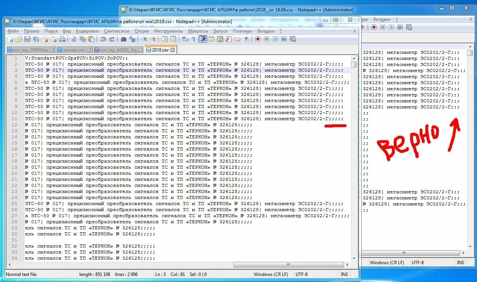
Task: Click the Zoom Out toolbar icon
Action: tap(153, 39)
